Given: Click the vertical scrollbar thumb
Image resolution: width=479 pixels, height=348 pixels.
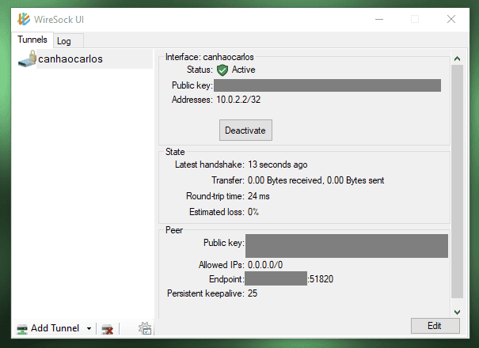Looking at the screenshot, I should (457, 181).
